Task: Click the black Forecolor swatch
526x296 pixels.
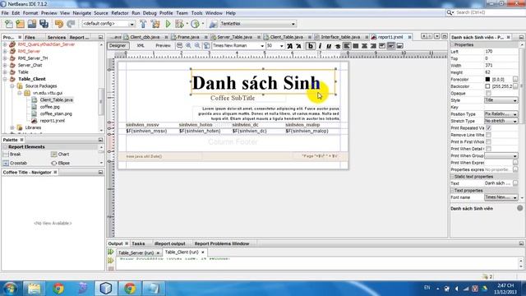Action: tap(487, 79)
